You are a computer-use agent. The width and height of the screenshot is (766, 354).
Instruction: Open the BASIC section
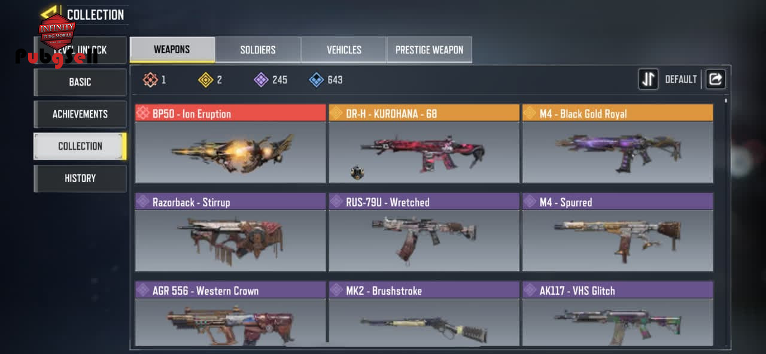(80, 82)
